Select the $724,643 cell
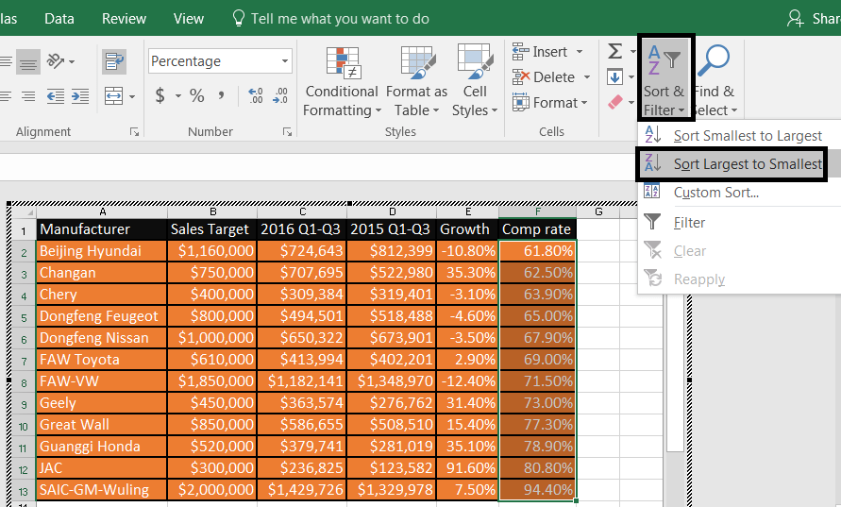Viewport: 841px width, 507px height. click(x=302, y=250)
